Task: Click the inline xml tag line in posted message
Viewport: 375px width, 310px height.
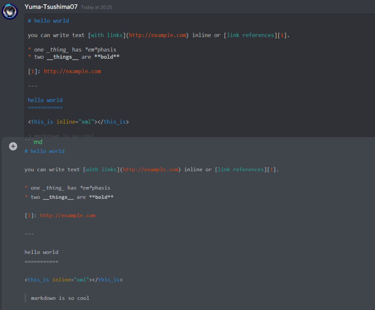Action: click(78, 122)
